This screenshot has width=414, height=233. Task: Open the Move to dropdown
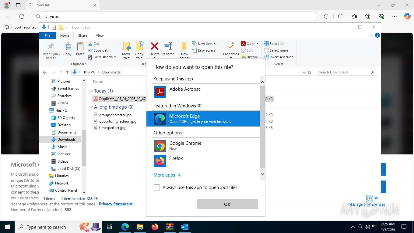click(126, 51)
